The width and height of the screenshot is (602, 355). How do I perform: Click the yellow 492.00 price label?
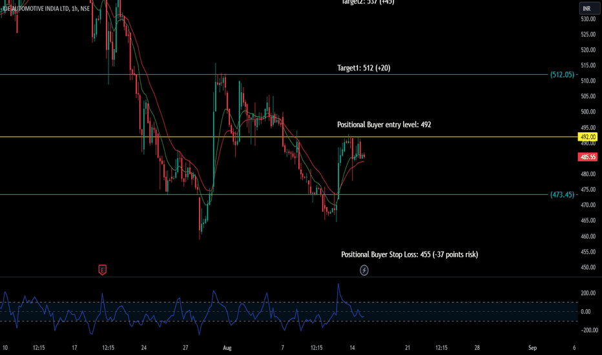click(x=587, y=137)
